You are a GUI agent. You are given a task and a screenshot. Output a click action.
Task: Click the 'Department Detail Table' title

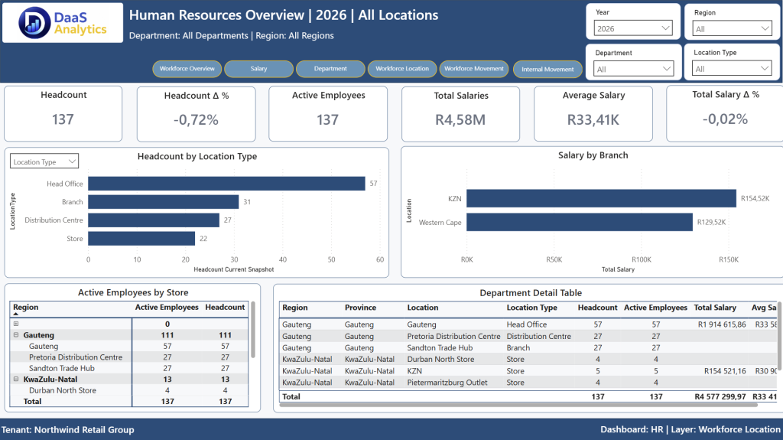[x=531, y=293]
